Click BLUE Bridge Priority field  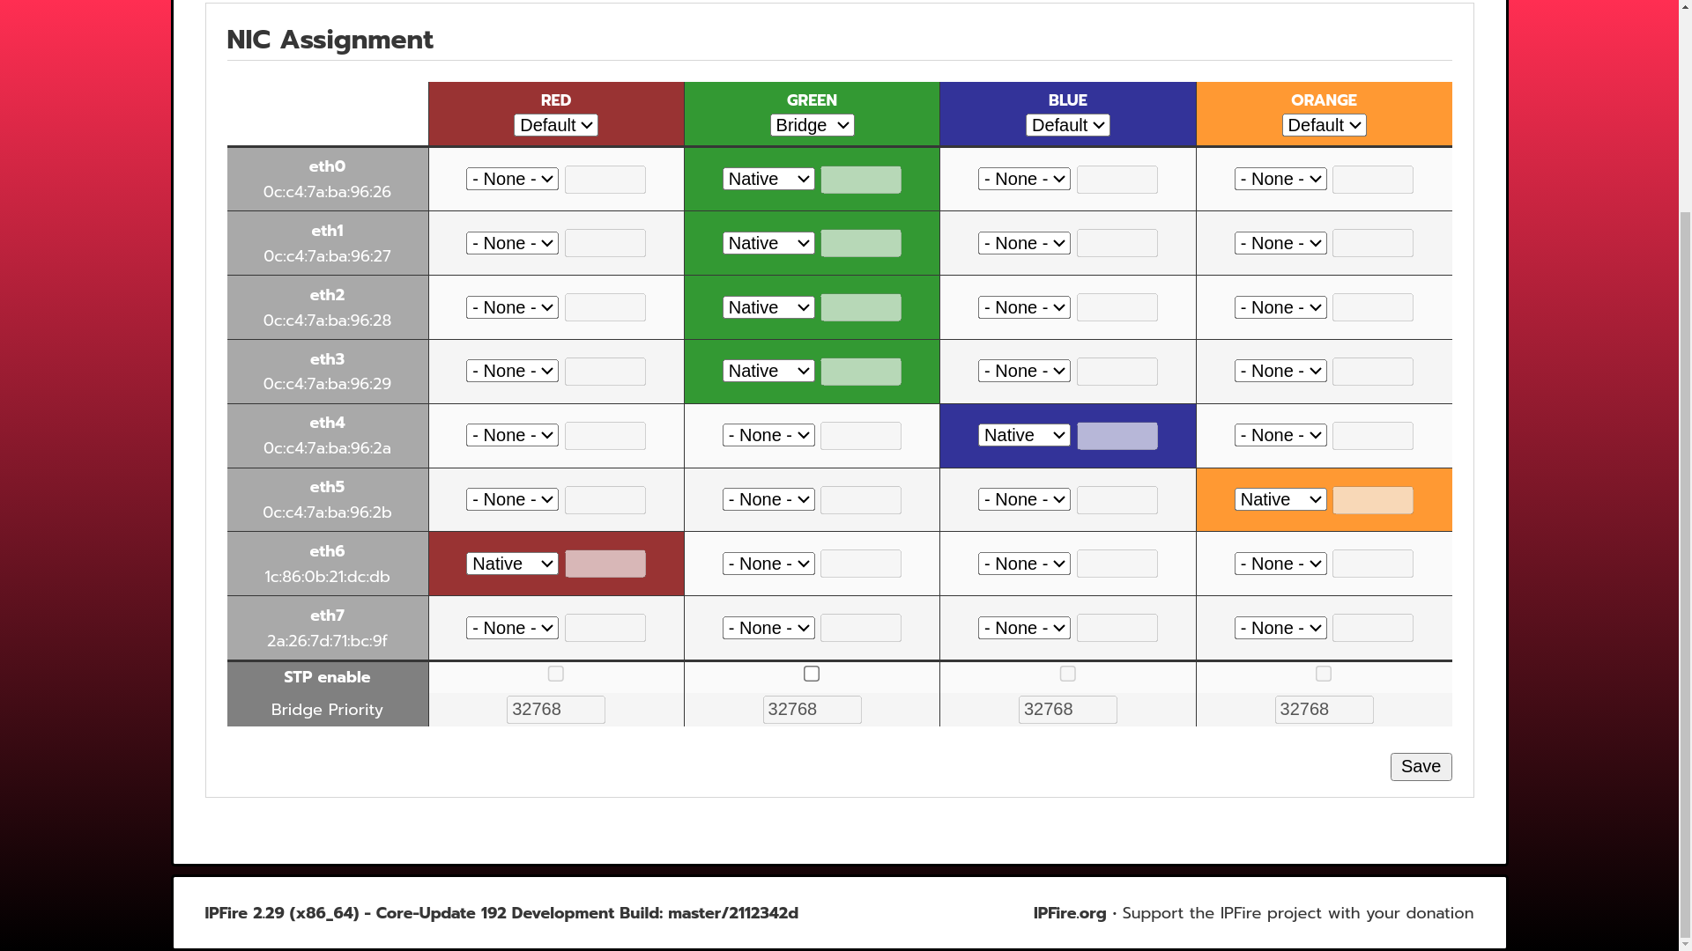point(1068,710)
